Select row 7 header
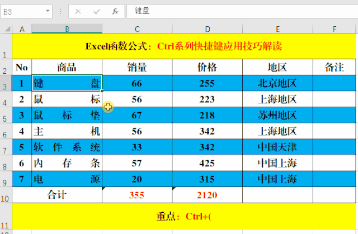358x234 pixels. pyautogui.click(x=6, y=147)
